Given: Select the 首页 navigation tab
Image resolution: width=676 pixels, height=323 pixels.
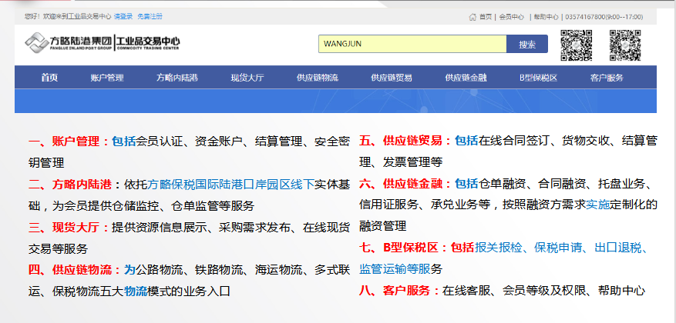Looking at the screenshot, I should (x=49, y=78).
